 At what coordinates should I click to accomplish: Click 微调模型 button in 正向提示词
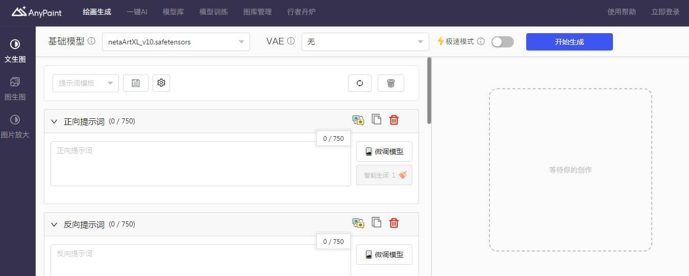(x=384, y=152)
